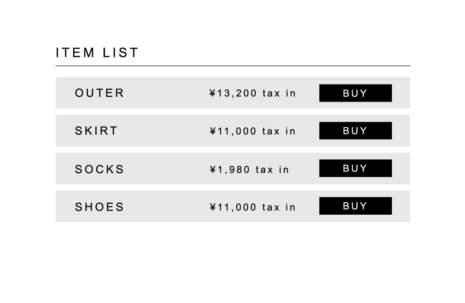Click the SKIRT row's ¥11,000 price
Image resolution: width=465 pixels, height=303 pixels.
[x=233, y=132]
